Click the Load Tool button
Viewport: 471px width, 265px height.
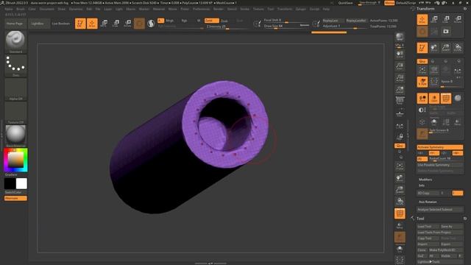pyautogui.click(x=428, y=227)
